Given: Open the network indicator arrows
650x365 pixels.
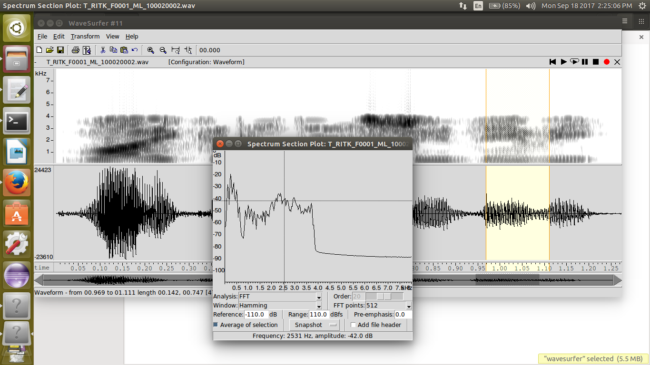Looking at the screenshot, I should pyautogui.click(x=463, y=6).
